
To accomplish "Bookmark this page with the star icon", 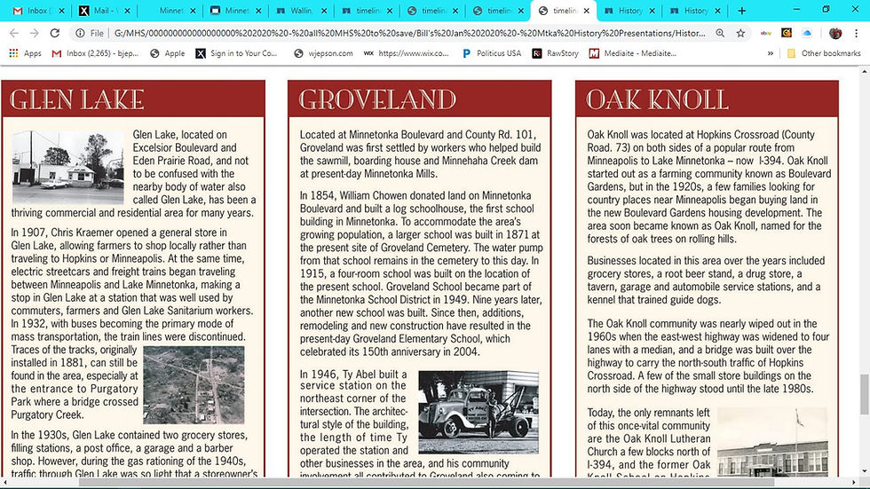I will [740, 33].
